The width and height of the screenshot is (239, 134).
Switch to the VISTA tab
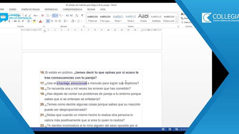pyautogui.click(x=103, y=9)
